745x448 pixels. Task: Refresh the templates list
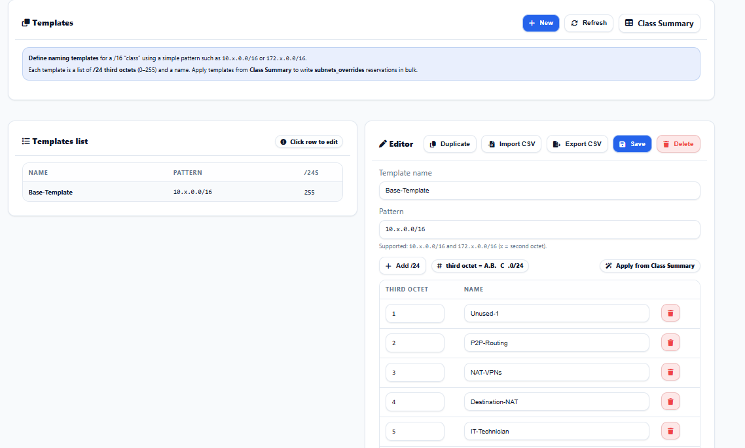coord(589,24)
